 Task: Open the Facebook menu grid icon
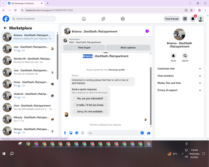[185, 19]
